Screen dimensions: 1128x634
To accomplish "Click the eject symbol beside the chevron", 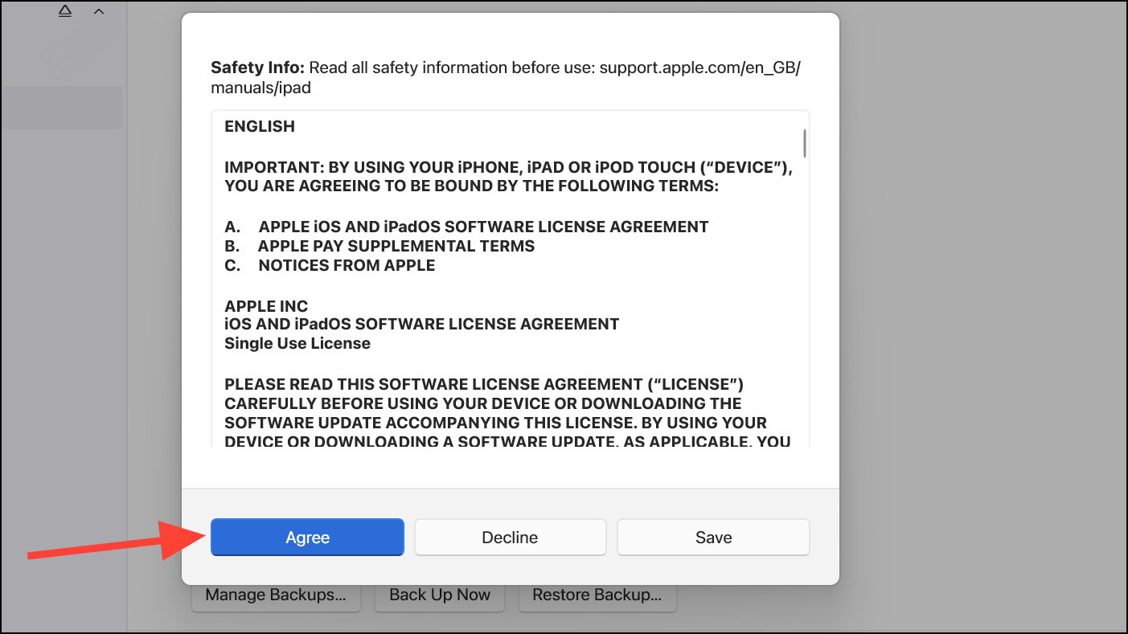I will (x=64, y=10).
